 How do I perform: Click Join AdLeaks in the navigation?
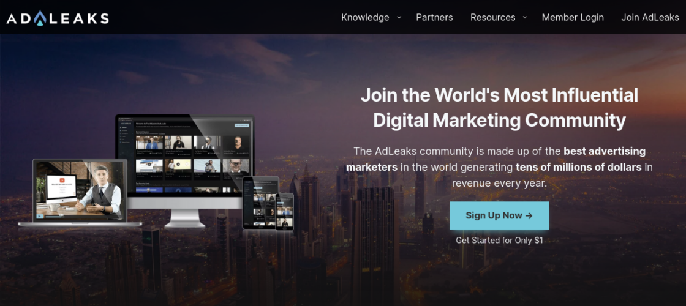click(x=651, y=17)
